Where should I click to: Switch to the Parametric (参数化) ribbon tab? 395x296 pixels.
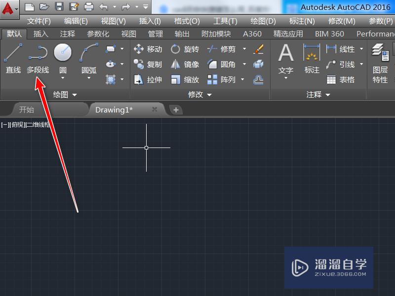98,34
